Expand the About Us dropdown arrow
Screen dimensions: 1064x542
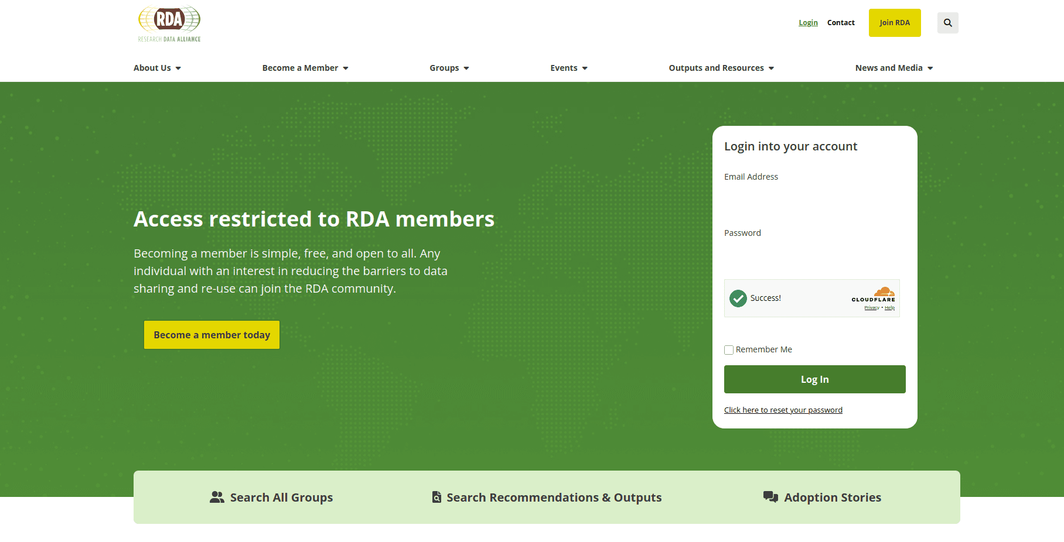click(x=178, y=68)
